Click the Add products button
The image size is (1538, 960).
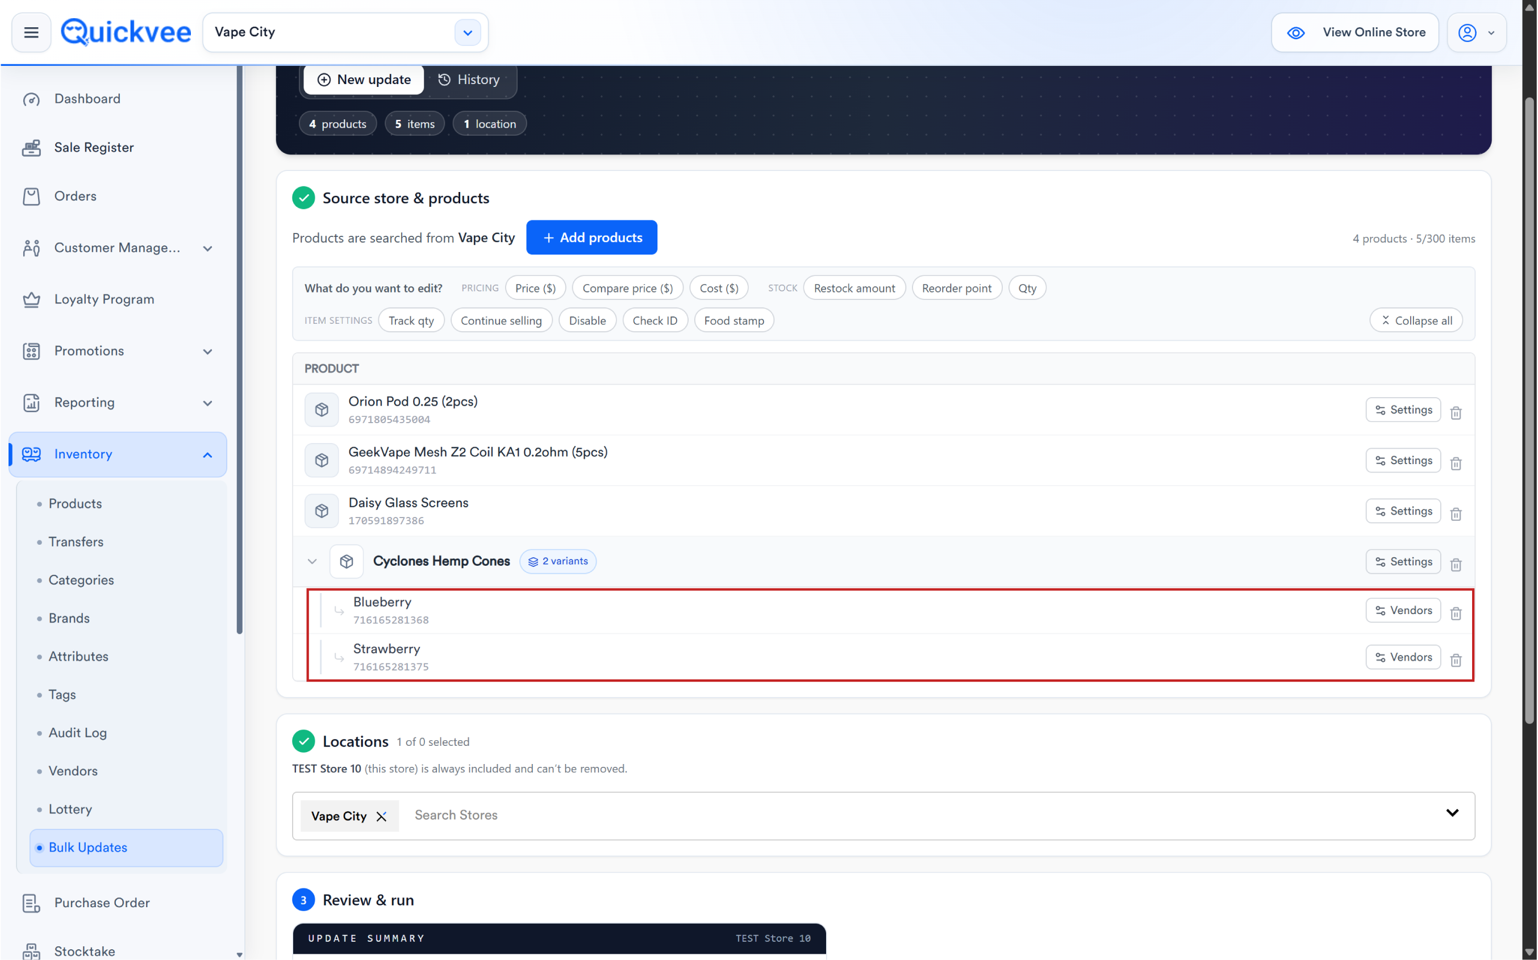[x=591, y=237]
